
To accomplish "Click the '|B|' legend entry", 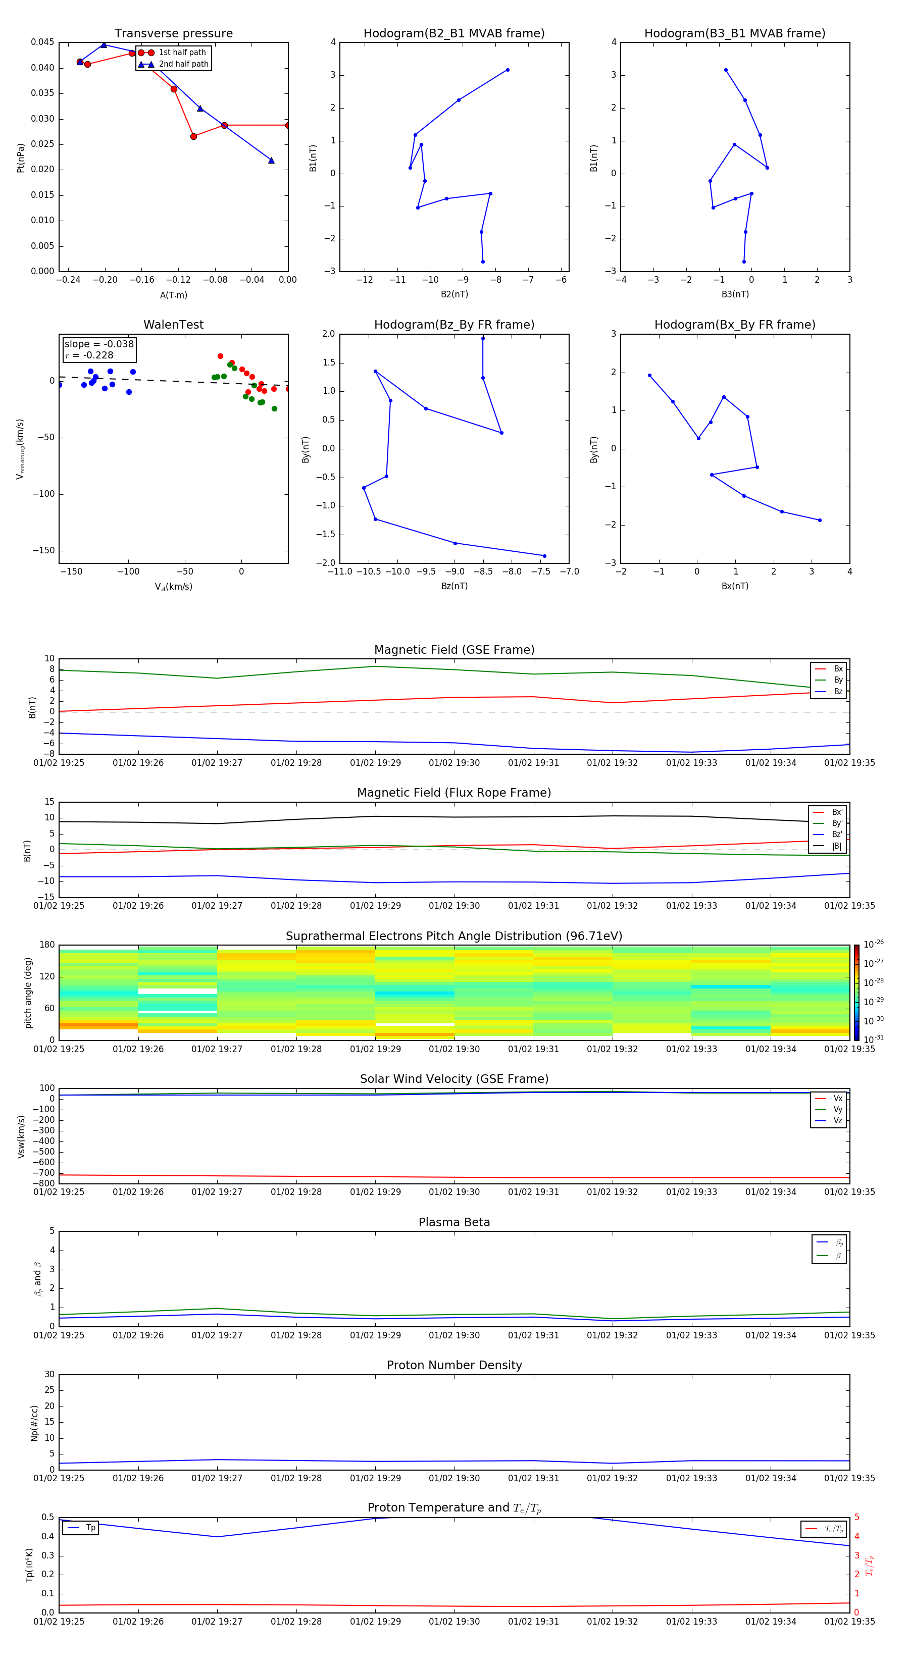I will tap(828, 846).
